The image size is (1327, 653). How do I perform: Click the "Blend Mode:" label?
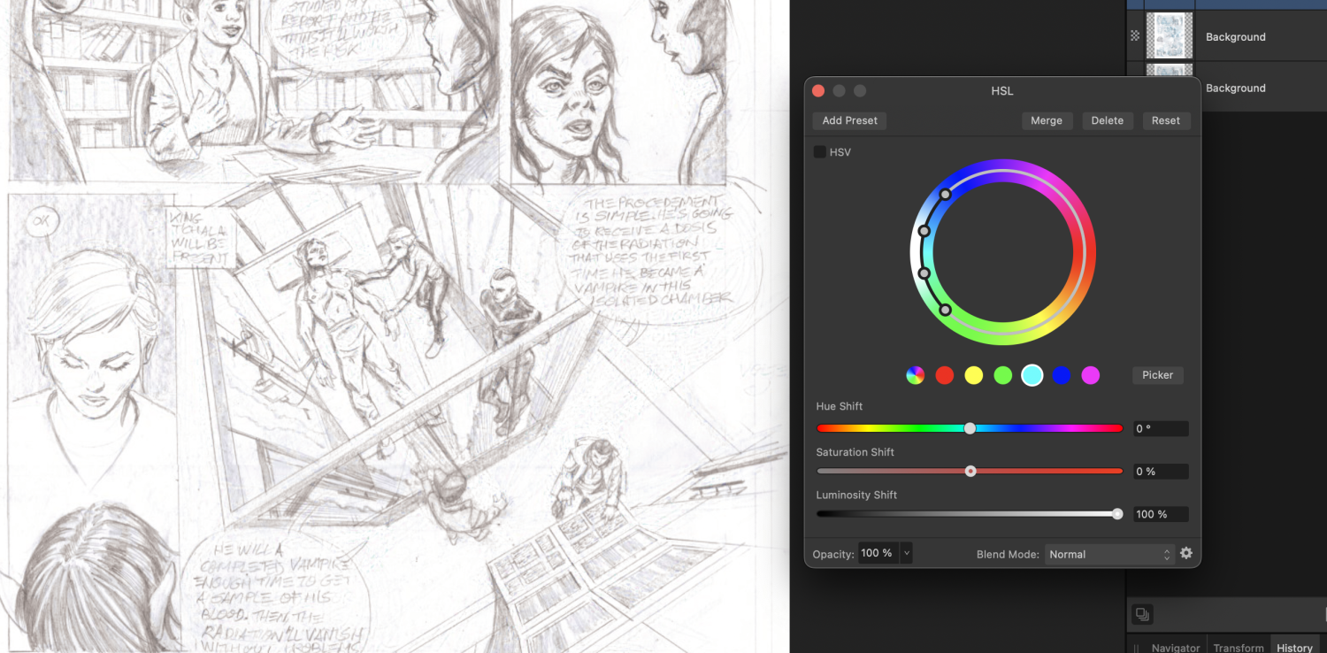(1008, 555)
